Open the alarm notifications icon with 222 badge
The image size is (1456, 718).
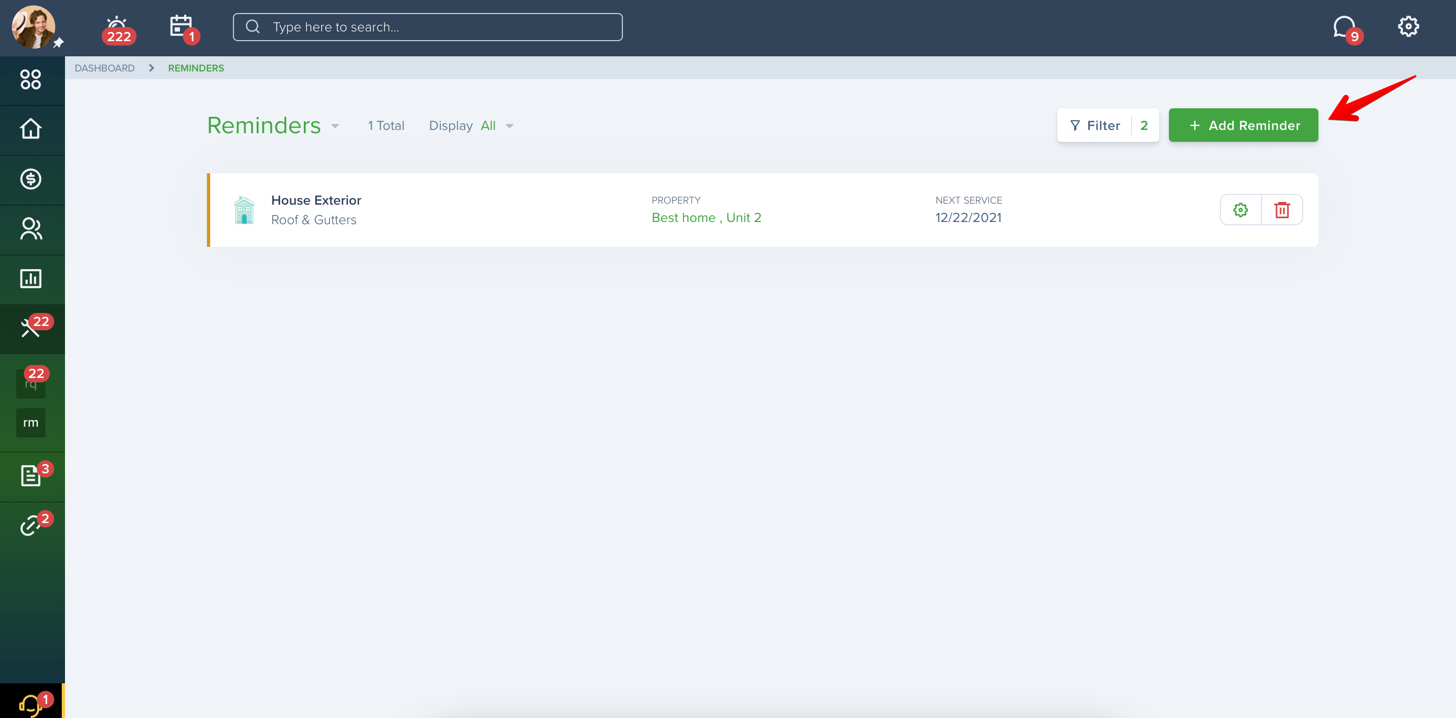[118, 29]
